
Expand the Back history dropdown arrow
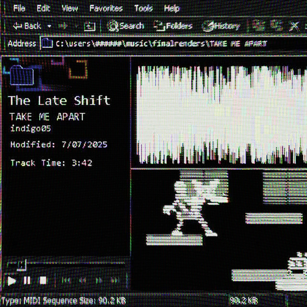(x=49, y=26)
